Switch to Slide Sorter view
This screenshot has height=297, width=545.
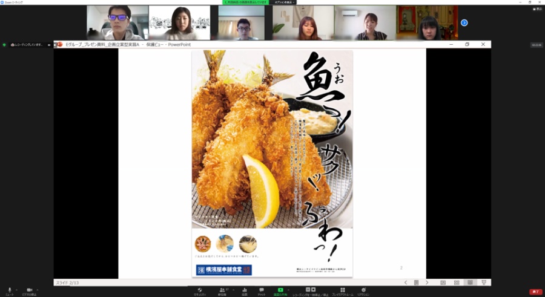click(x=456, y=282)
